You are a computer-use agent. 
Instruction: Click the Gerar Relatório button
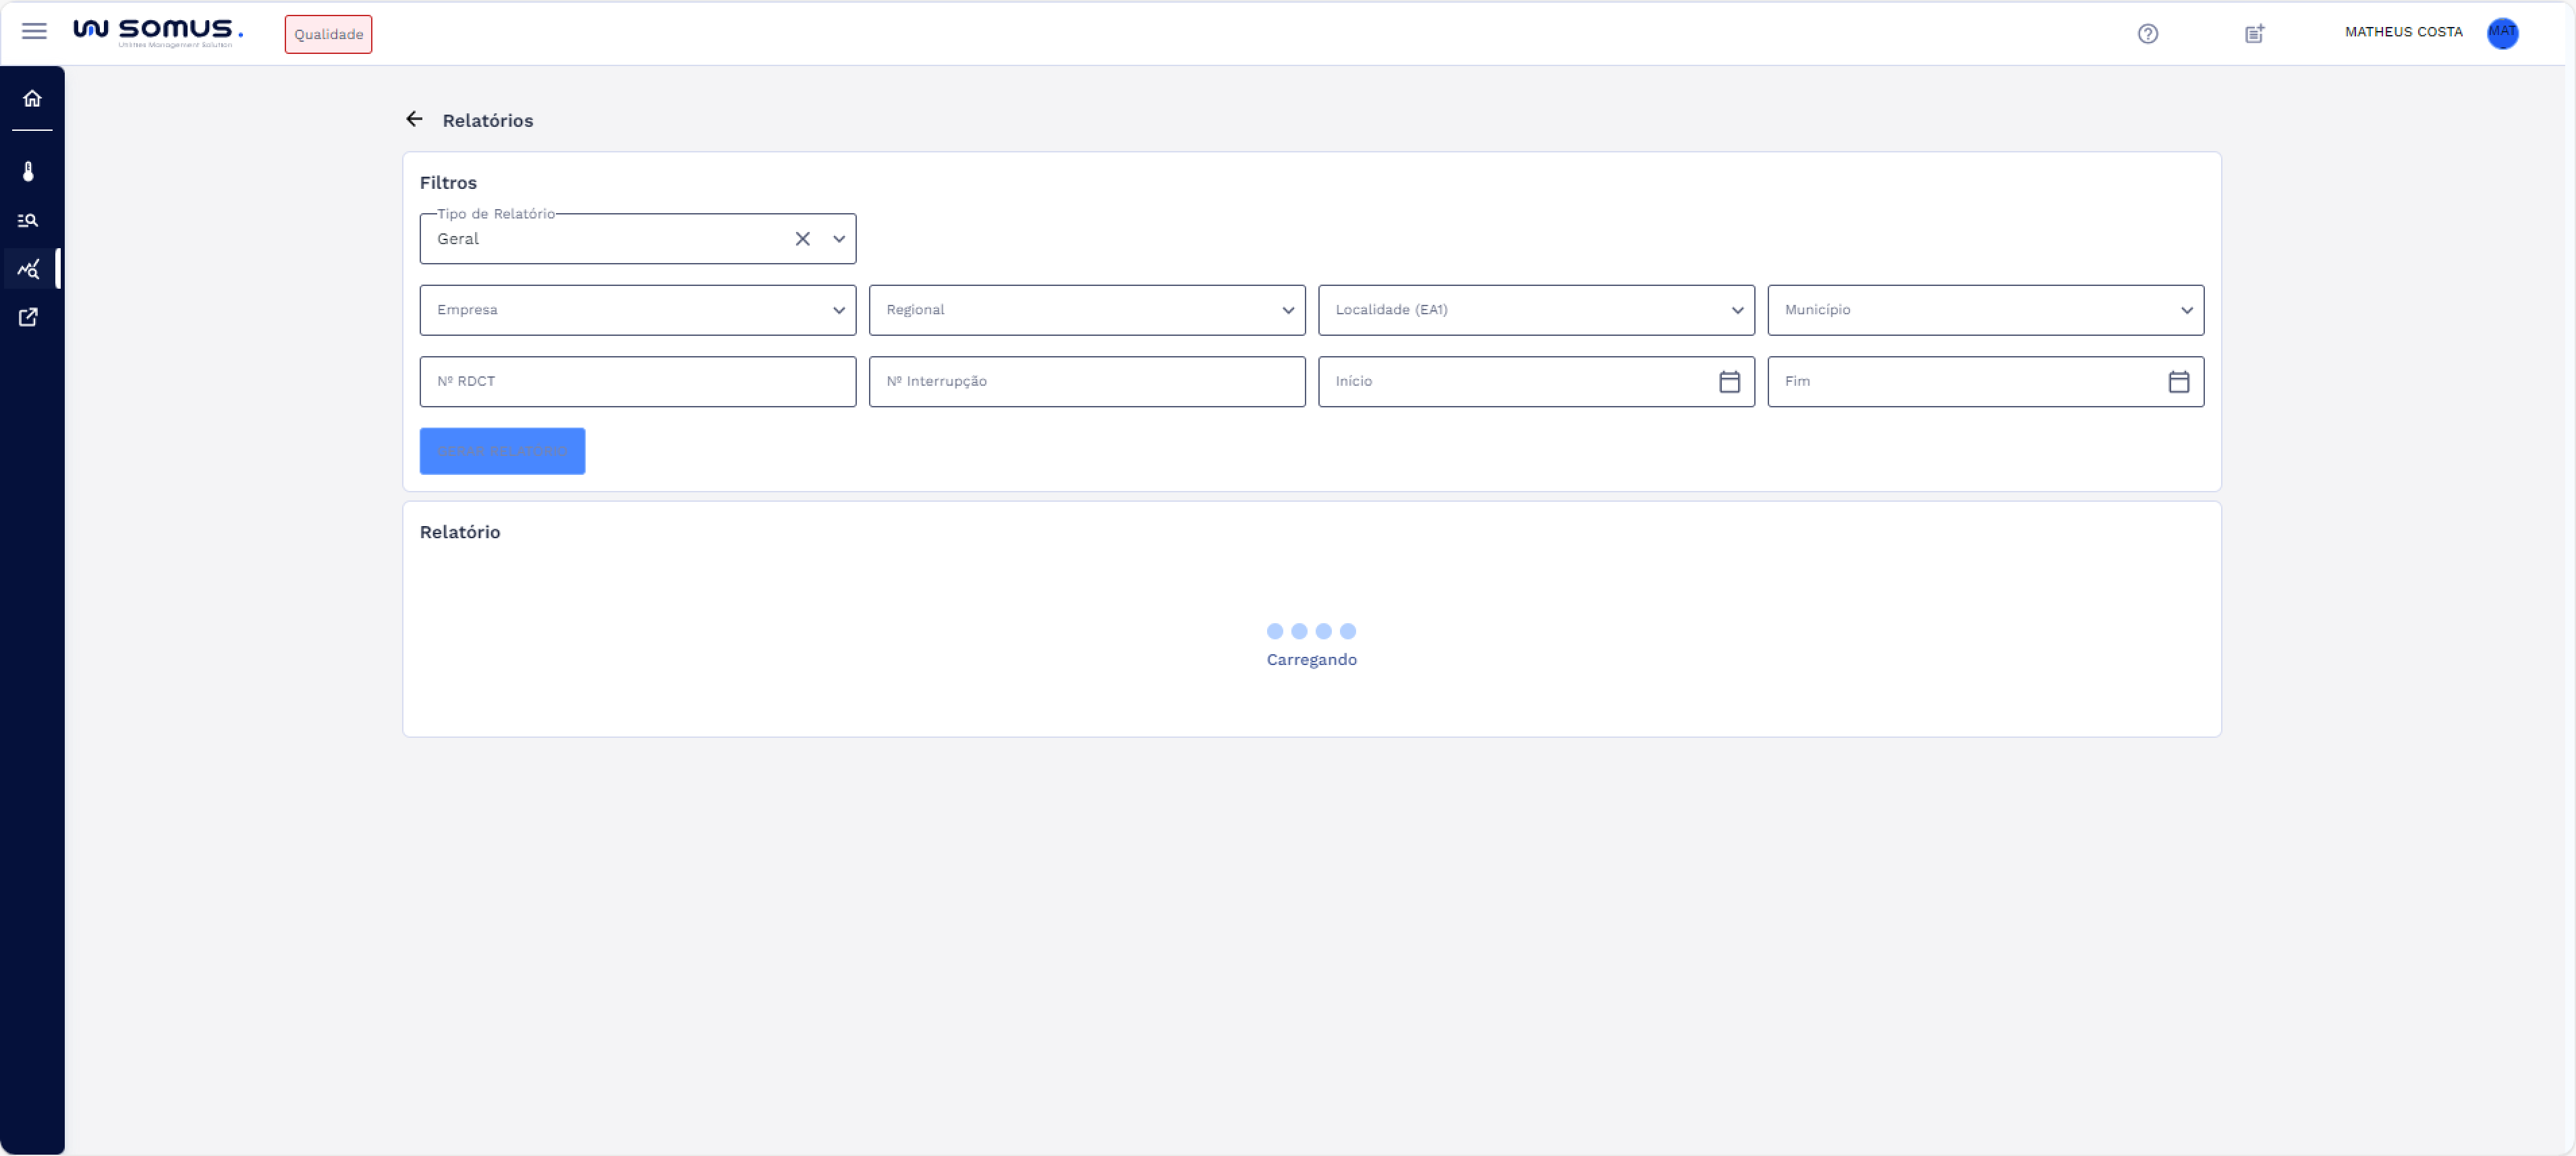pos(502,451)
